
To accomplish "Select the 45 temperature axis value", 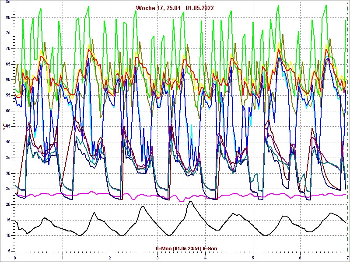I will (x=8, y=127).
